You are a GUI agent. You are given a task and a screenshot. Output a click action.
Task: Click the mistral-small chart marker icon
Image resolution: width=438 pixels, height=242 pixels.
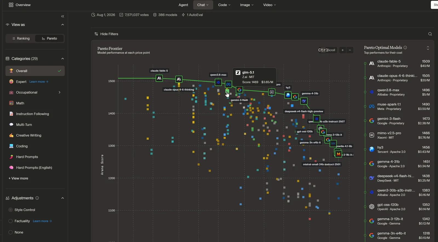pos(339,154)
